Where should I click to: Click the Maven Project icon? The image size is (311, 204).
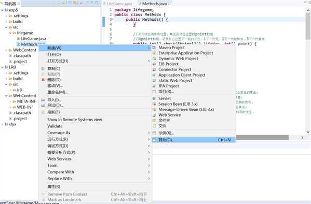pyautogui.click(x=154, y=48)
